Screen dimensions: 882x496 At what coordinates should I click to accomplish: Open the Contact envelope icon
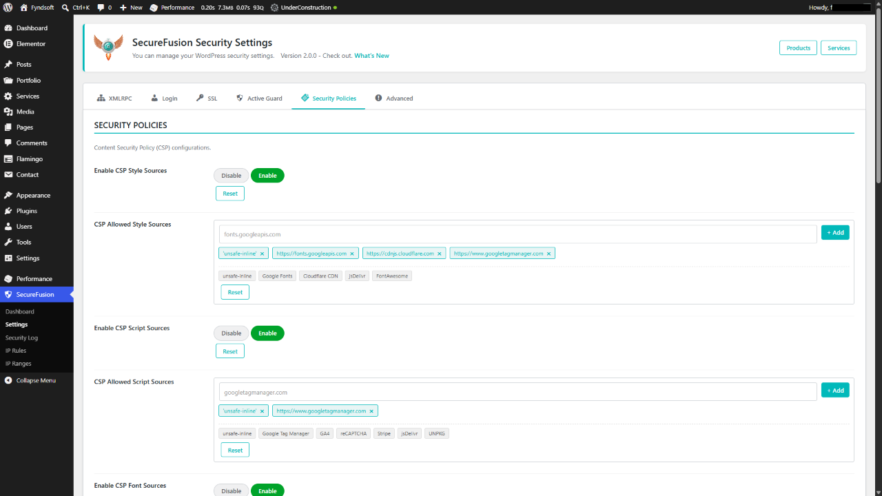coord(8,174)
